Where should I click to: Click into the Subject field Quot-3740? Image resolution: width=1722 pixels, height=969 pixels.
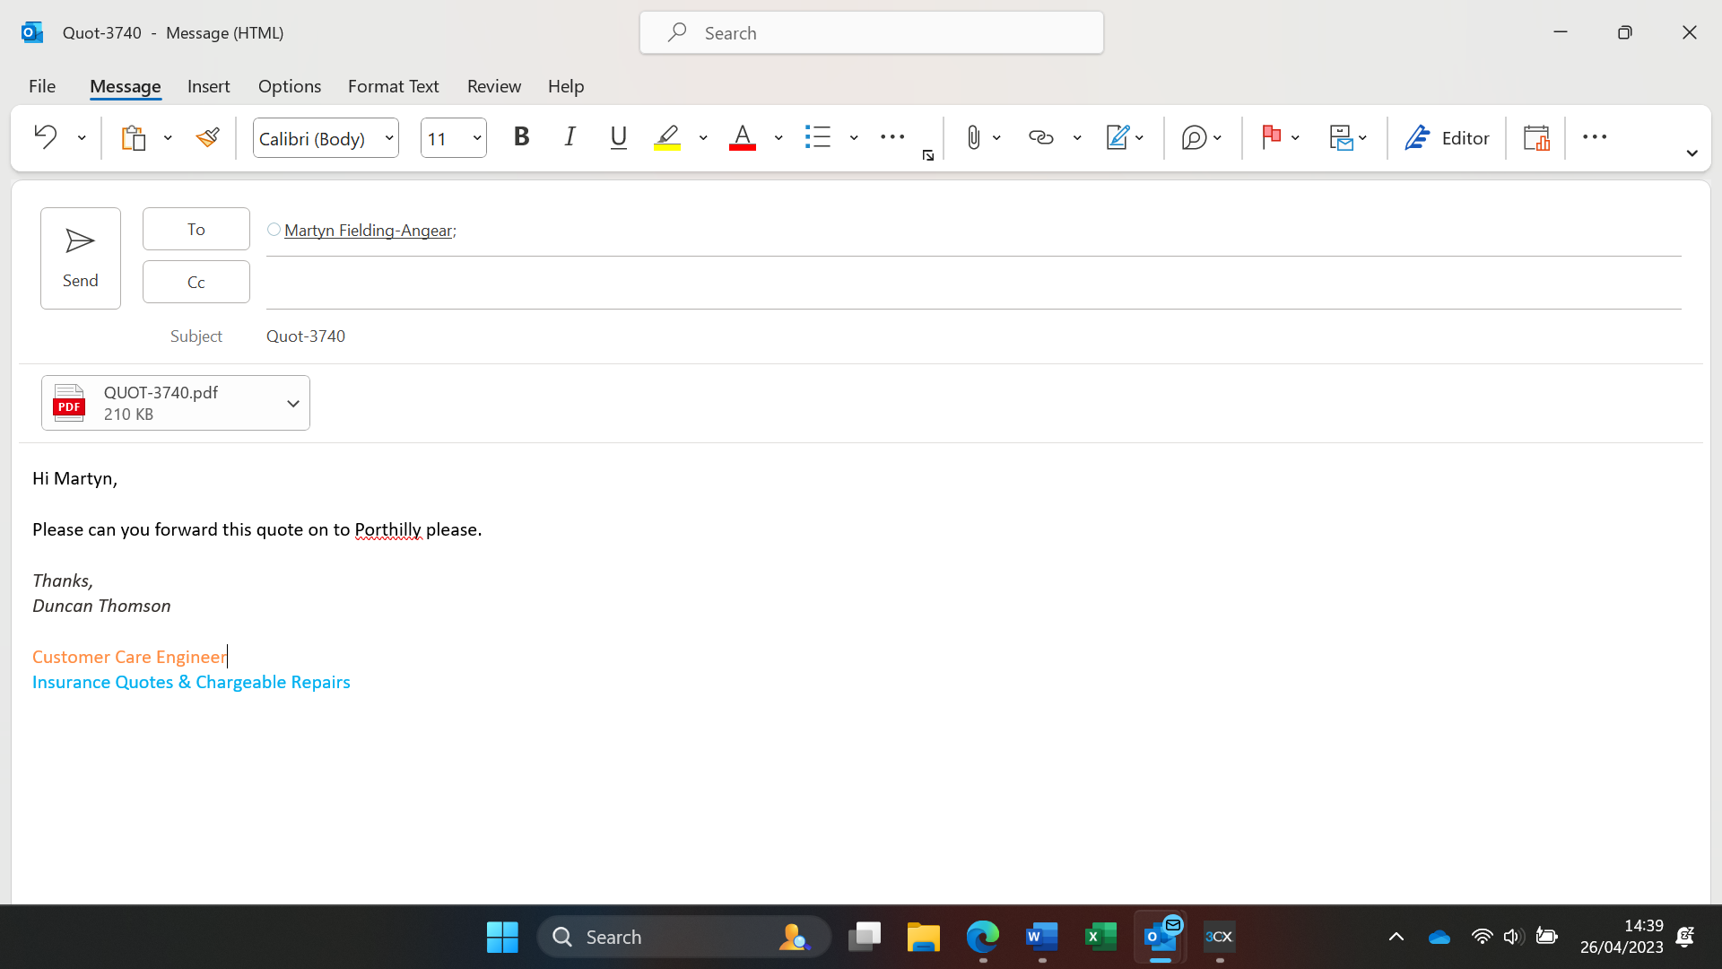(628, 336)
